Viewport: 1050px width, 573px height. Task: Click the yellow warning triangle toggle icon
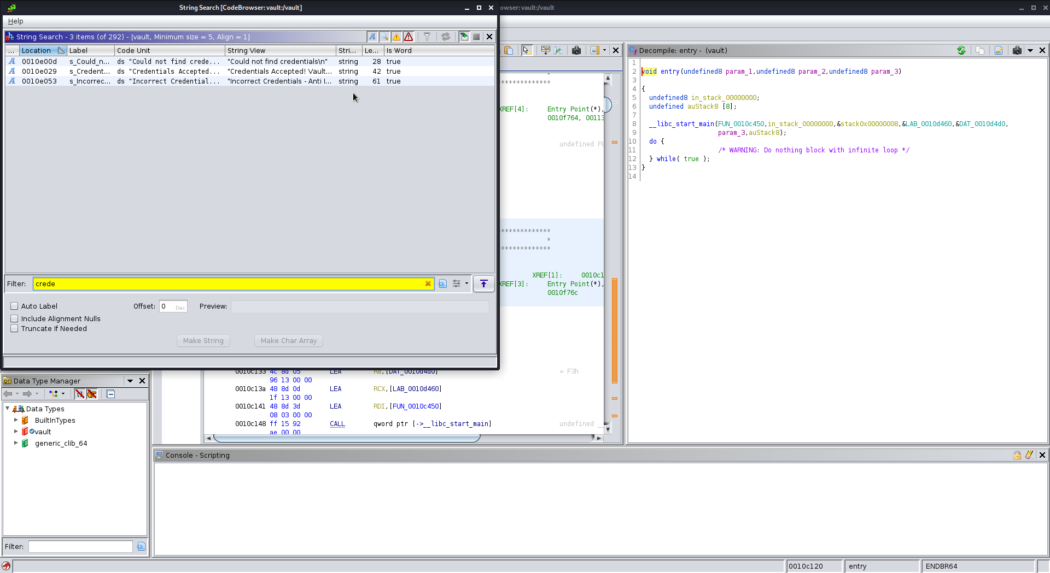click(396, 37)
